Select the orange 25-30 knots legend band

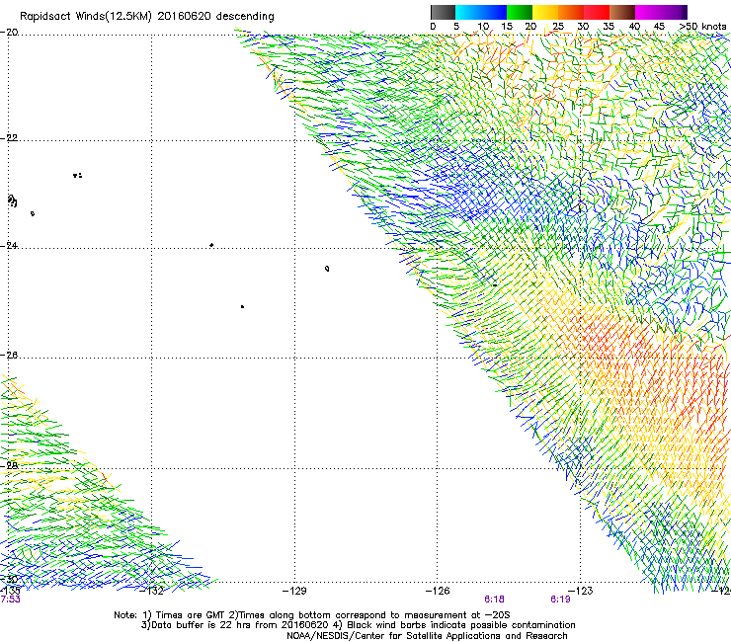(x=571, y=12)
